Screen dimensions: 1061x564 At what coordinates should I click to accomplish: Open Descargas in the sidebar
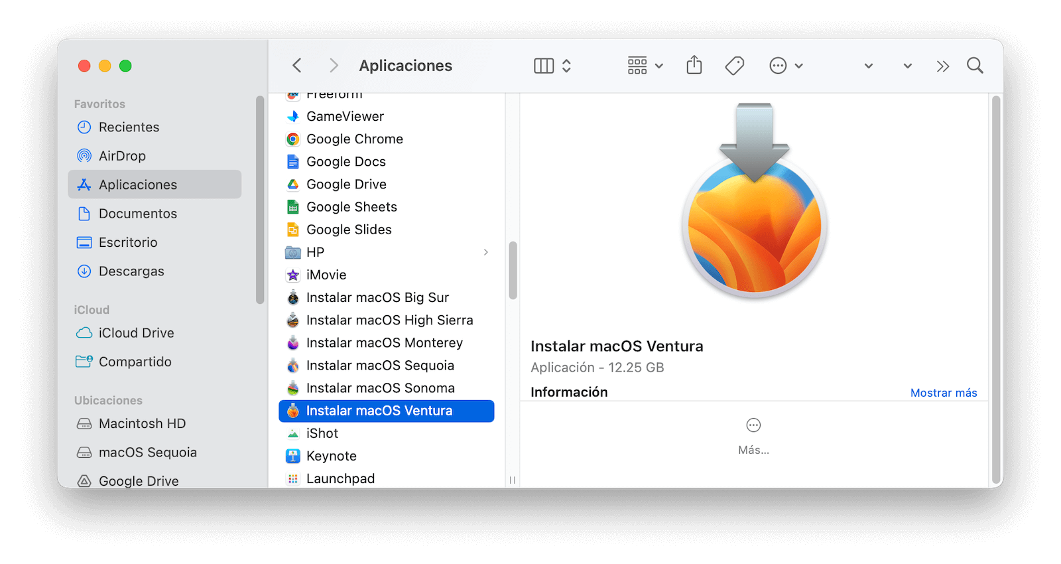click(x=155, y=271)
